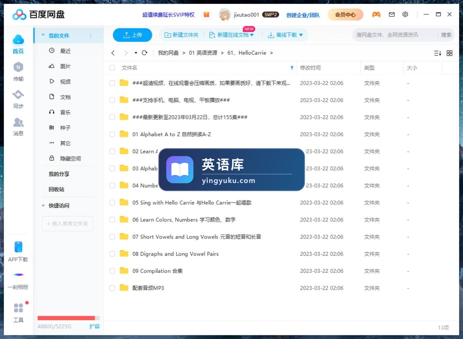Check the box for 配套音频MP3
This screenshot has width=463, height=339.
point(112,288)
